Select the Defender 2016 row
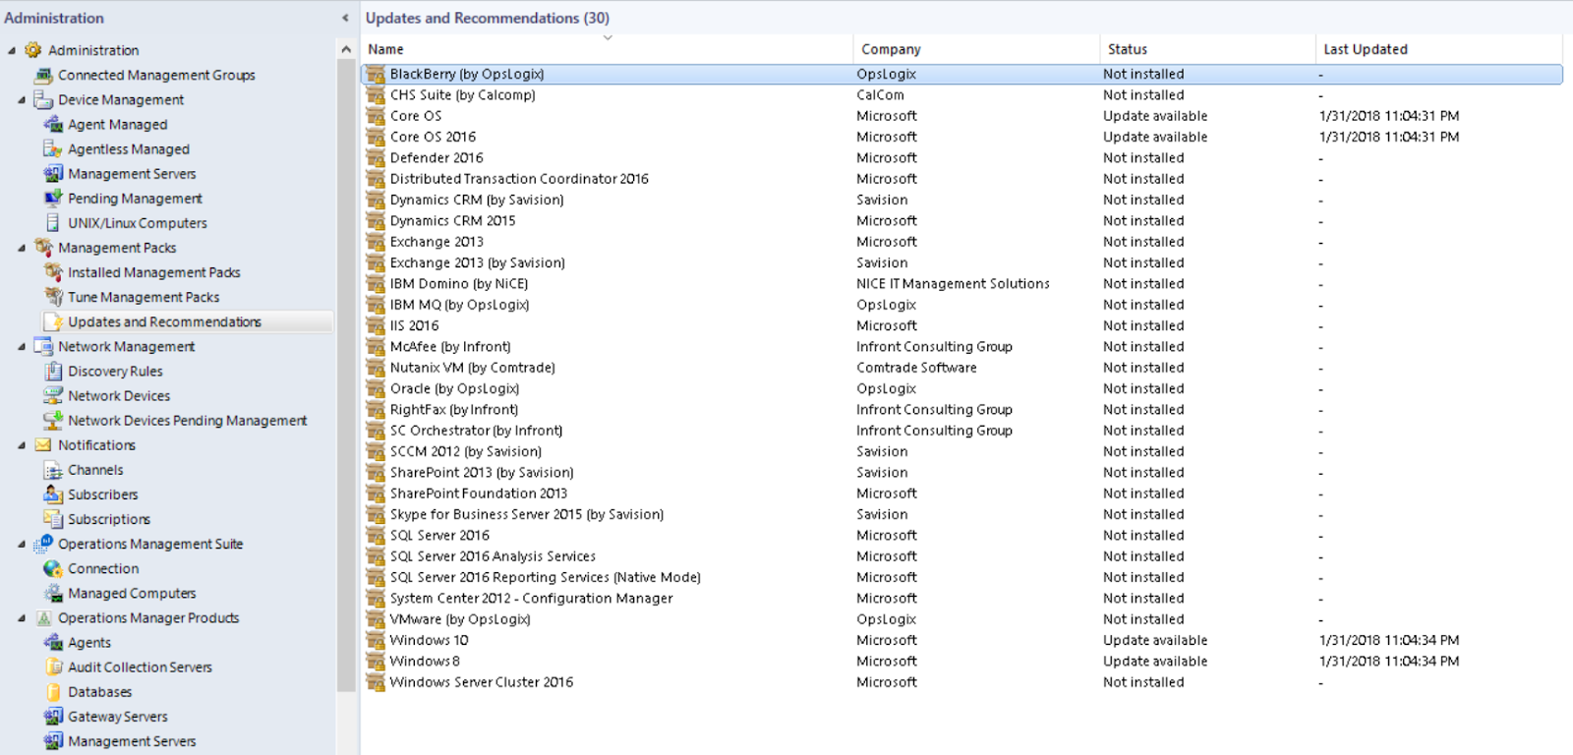The width and height of the screenshot is (1573, 755). pyautogui.click(x=961, y=157)
